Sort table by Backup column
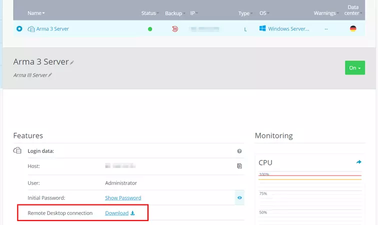378x225 pixels. point(175,13)
